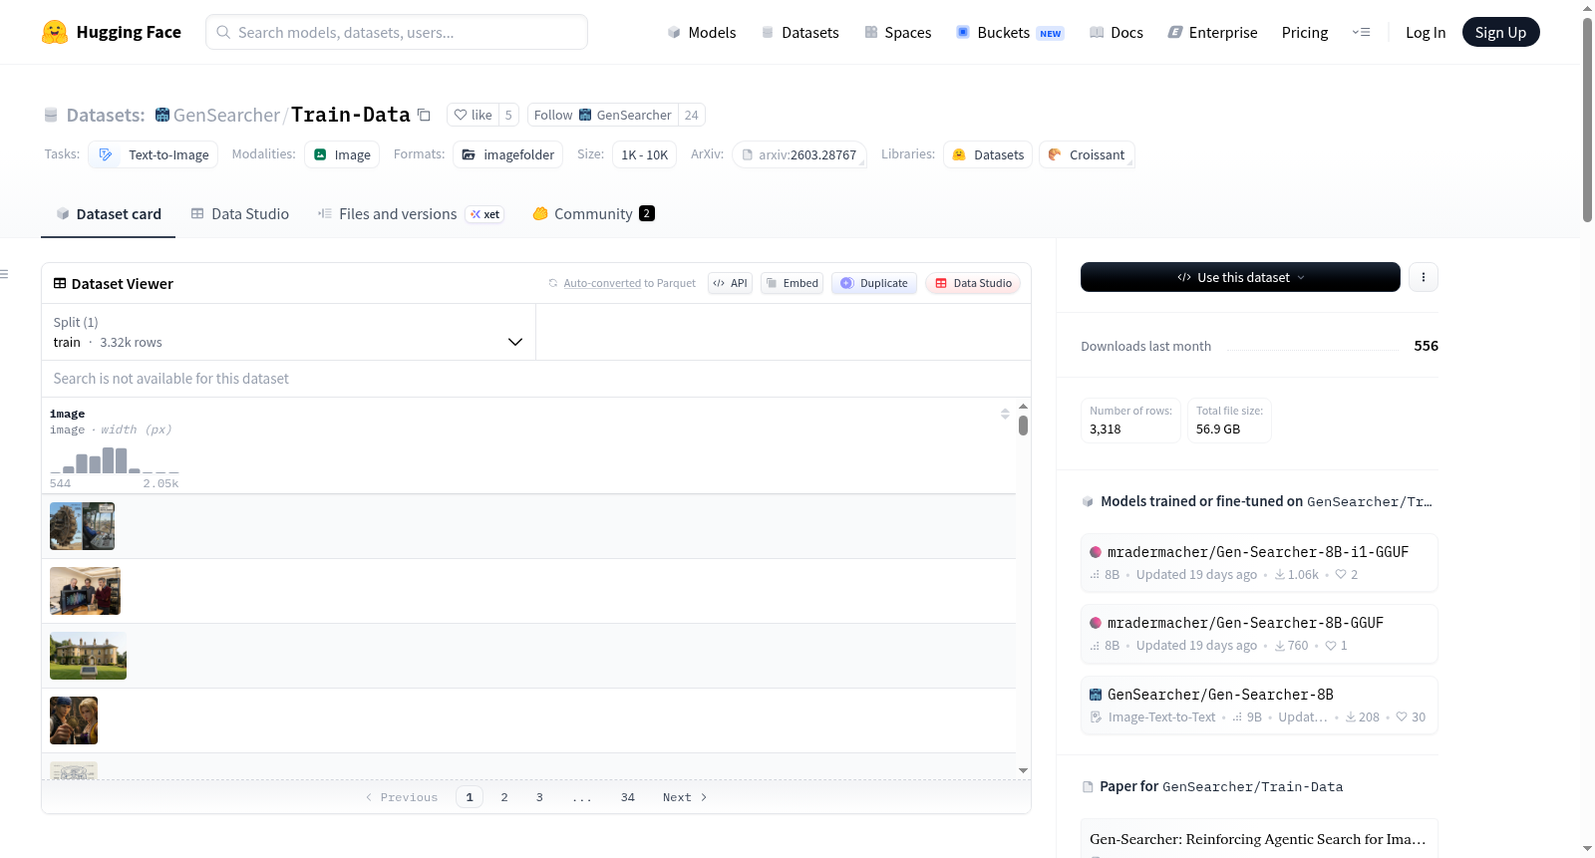Open the left sidebar table-of-contents icon
Screen dimensions: 1595x858
pyautogui.click(x=4, y=274)
